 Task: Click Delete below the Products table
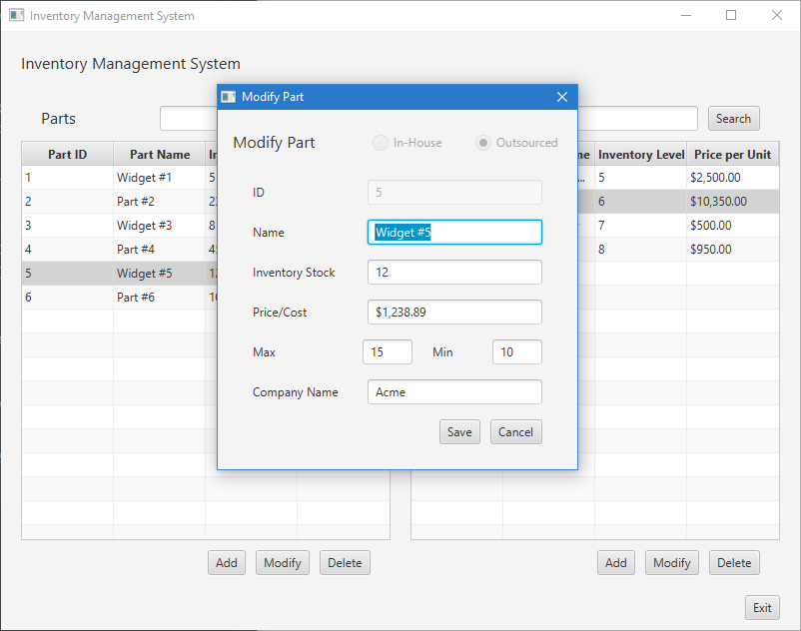click(x=734, y=562)
